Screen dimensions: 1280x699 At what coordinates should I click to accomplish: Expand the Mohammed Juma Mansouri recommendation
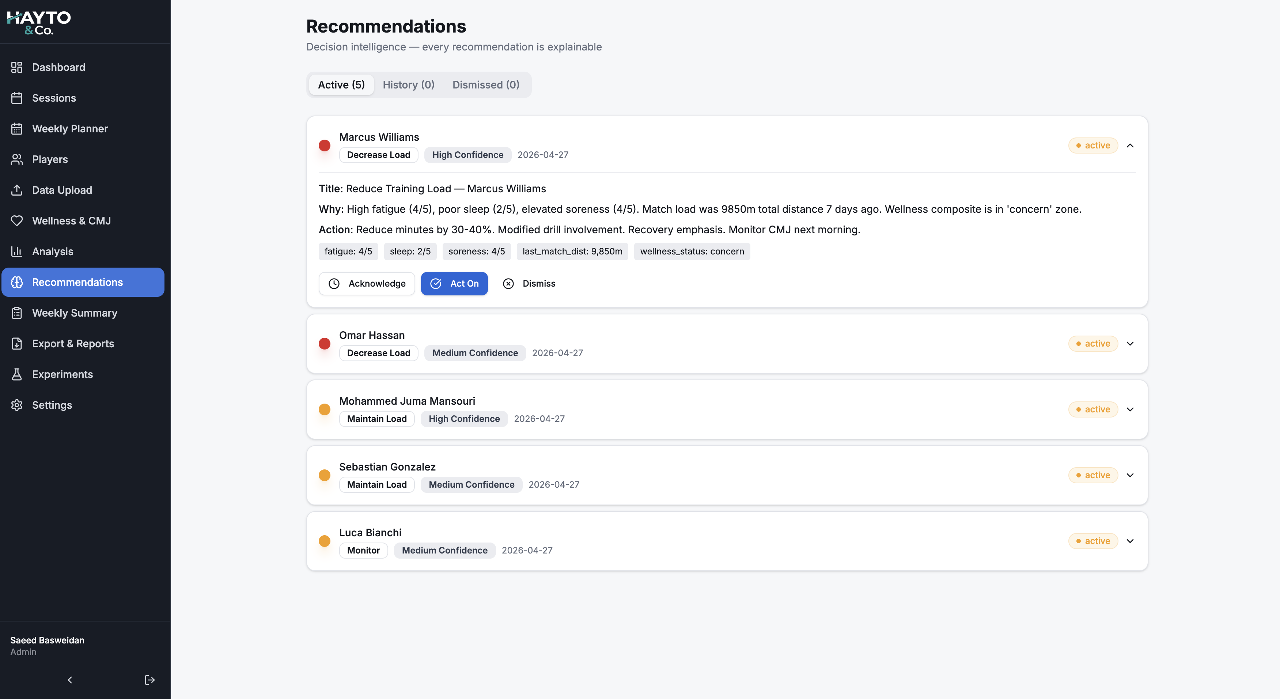tap(1130, 410)
